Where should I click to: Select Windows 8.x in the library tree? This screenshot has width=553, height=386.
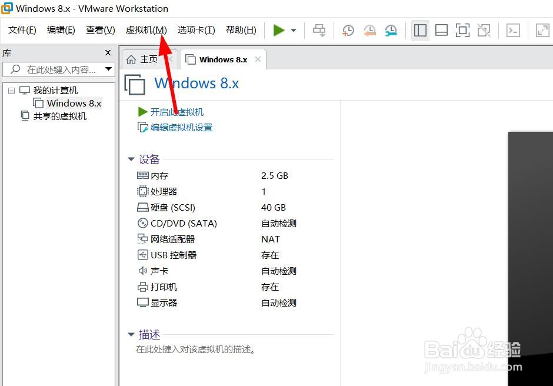pyautogui.click(x=74, y=103)
